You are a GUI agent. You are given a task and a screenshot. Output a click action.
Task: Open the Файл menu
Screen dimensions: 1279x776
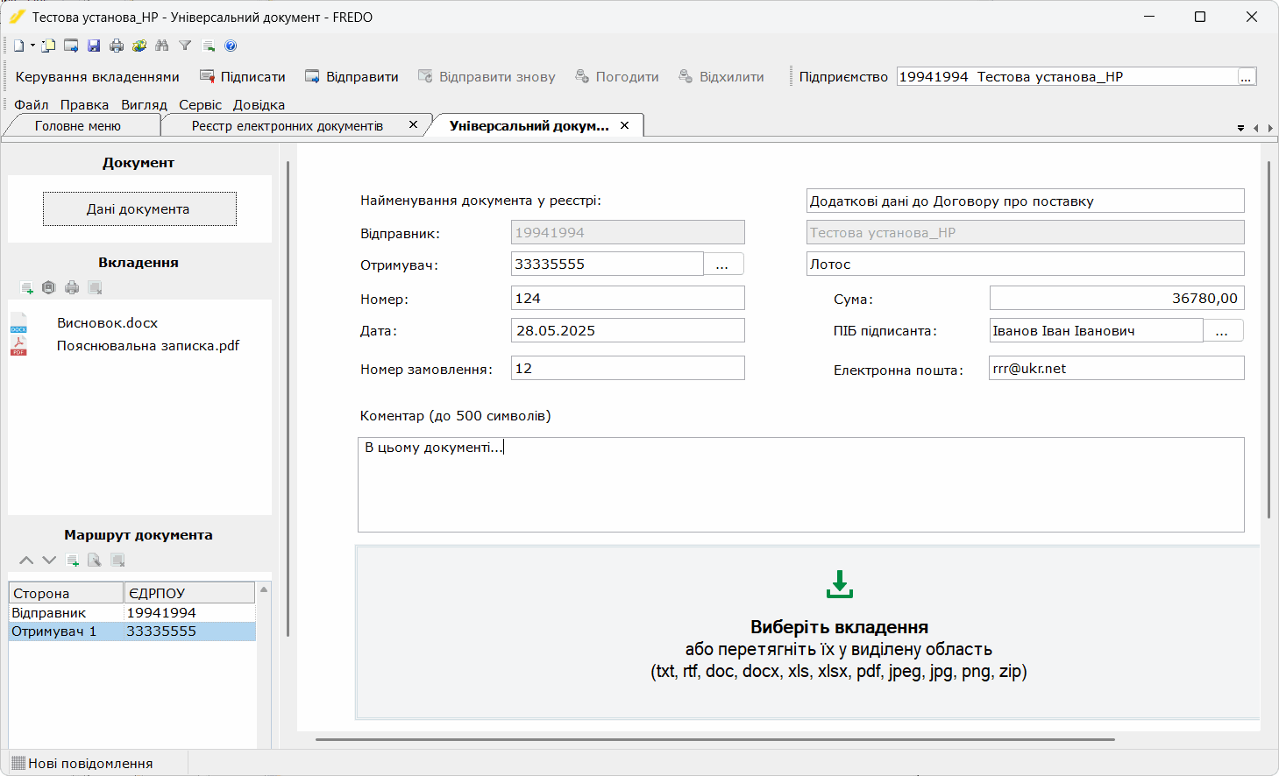[32, 105]
